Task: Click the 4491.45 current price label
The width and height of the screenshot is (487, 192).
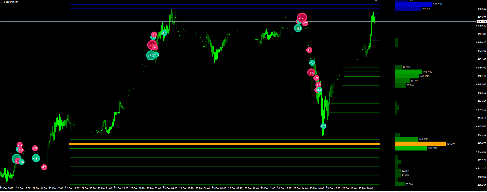Action: pyautogui.click(x=481, y=22)
